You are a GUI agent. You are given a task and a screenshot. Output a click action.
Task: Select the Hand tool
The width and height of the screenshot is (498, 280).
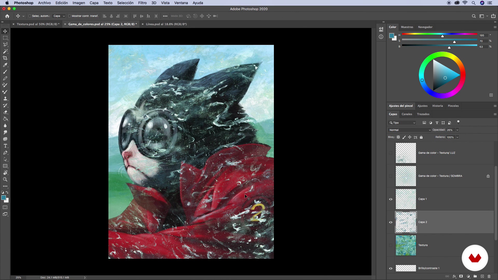[x=5, y=173]
